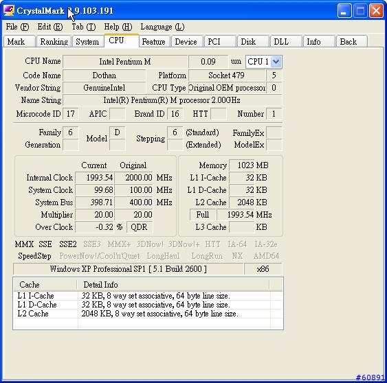Click the original Internal Clock value 2000.00

(x=133, y=178)
